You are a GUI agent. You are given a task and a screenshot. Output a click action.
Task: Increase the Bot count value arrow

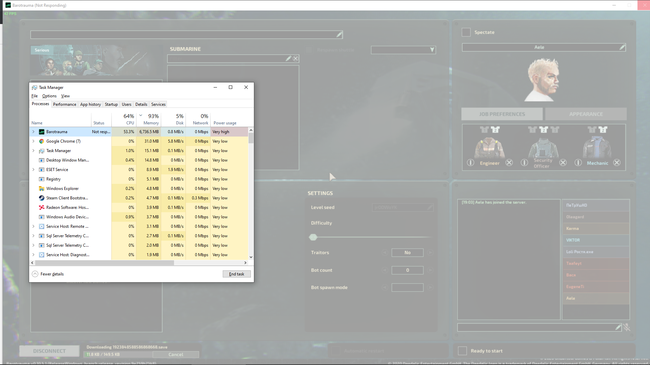point(430,270)
